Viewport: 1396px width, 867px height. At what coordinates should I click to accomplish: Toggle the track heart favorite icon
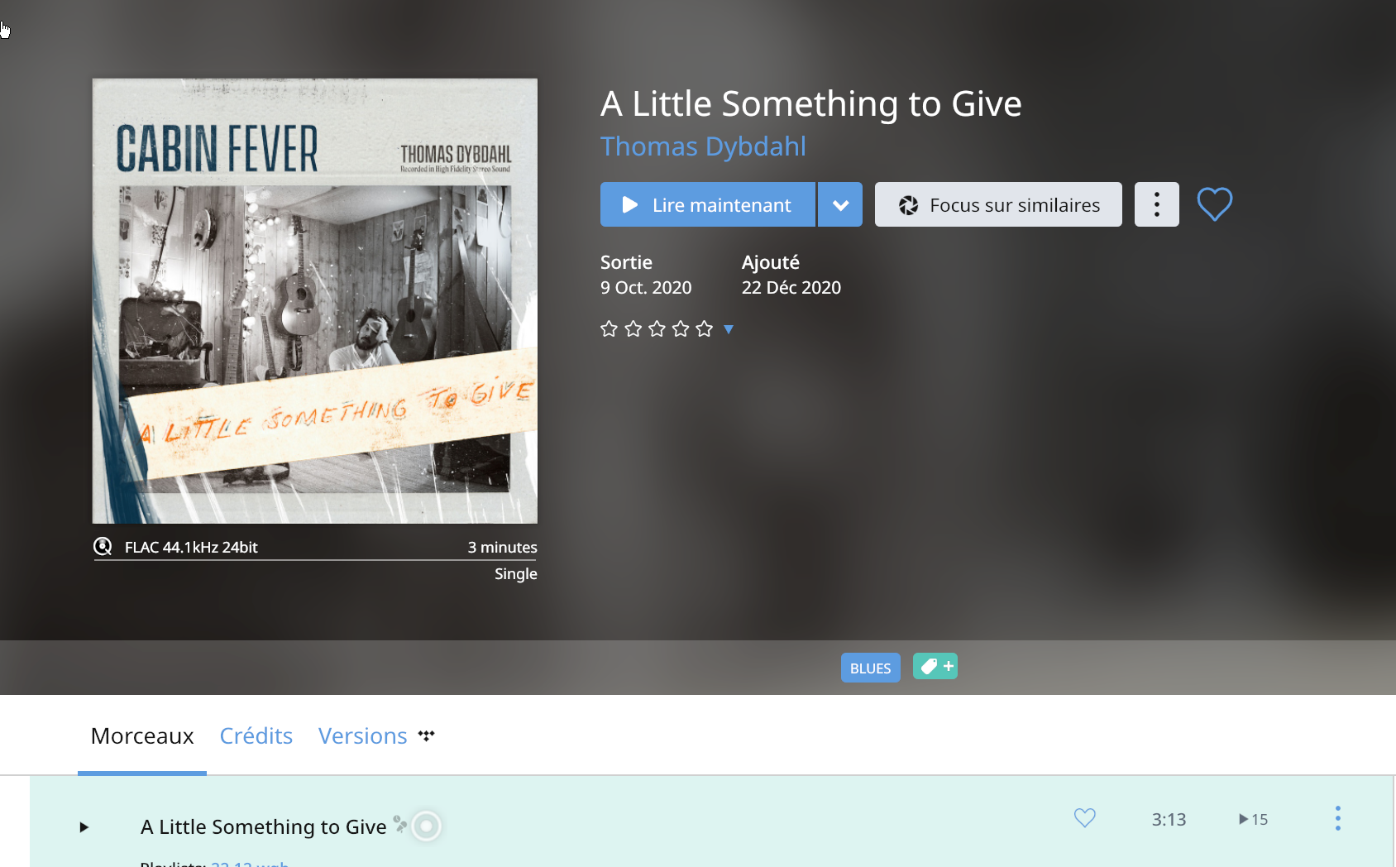(1084, 818)
